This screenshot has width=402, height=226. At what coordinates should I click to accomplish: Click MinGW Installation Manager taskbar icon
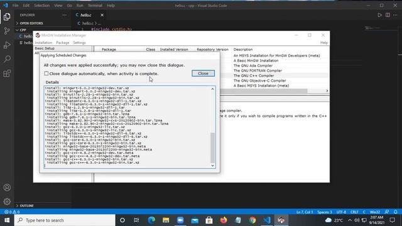click(281, 220)
